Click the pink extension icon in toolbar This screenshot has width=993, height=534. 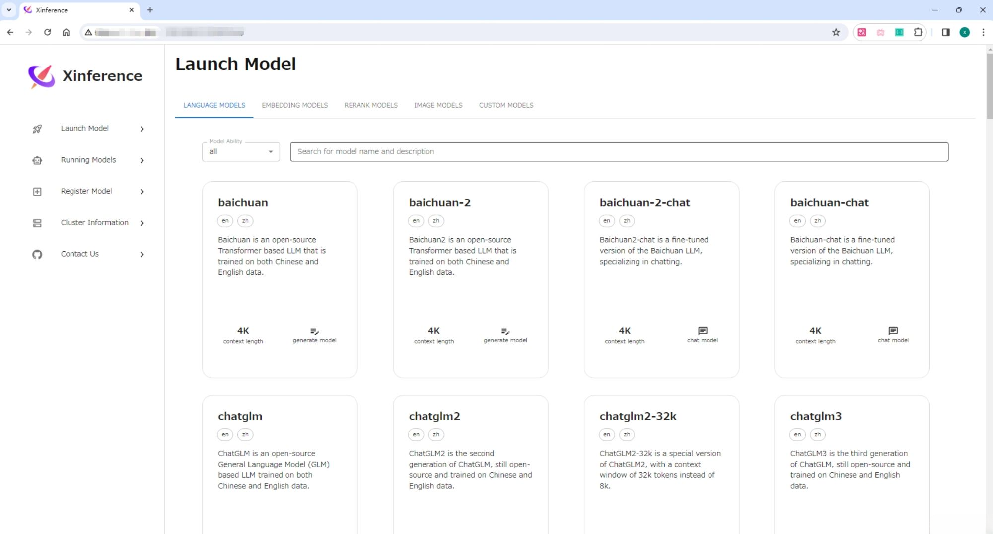tap(862, 32)
